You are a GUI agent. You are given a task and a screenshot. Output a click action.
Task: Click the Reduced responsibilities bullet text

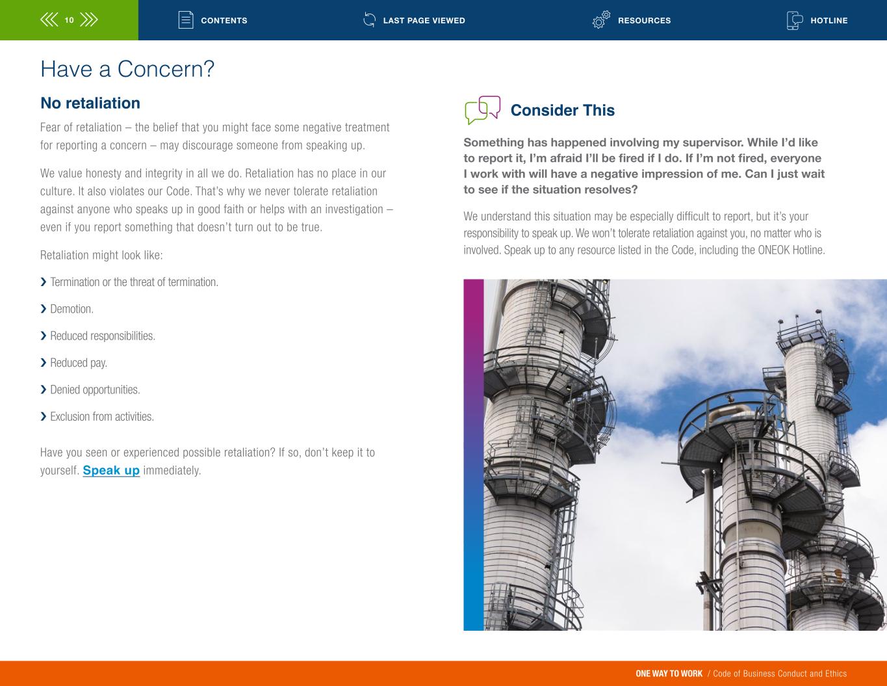103,336
